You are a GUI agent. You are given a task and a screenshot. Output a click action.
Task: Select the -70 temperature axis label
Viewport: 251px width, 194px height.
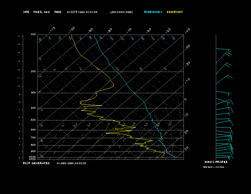click(129, 30)
